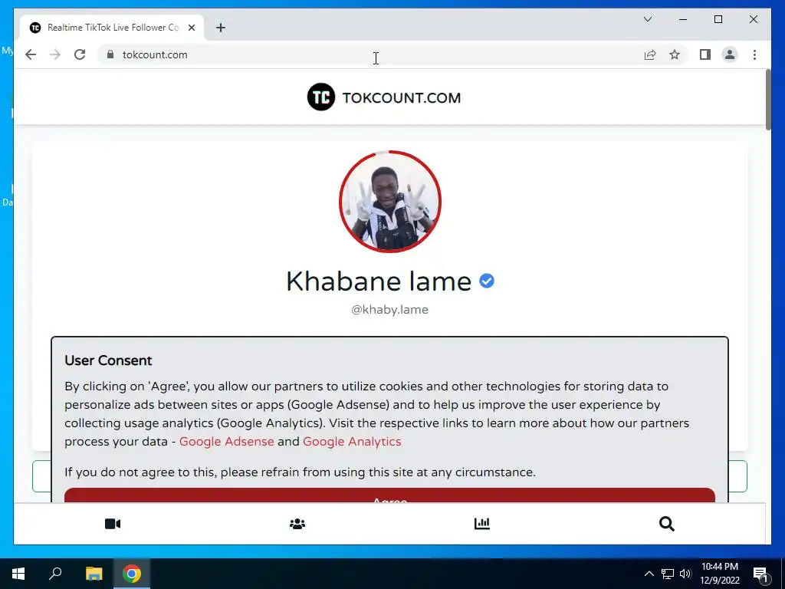This screenshot has width=785, height=589.
Task: Expand the tab search chevron in title bar
Action: 647,19
